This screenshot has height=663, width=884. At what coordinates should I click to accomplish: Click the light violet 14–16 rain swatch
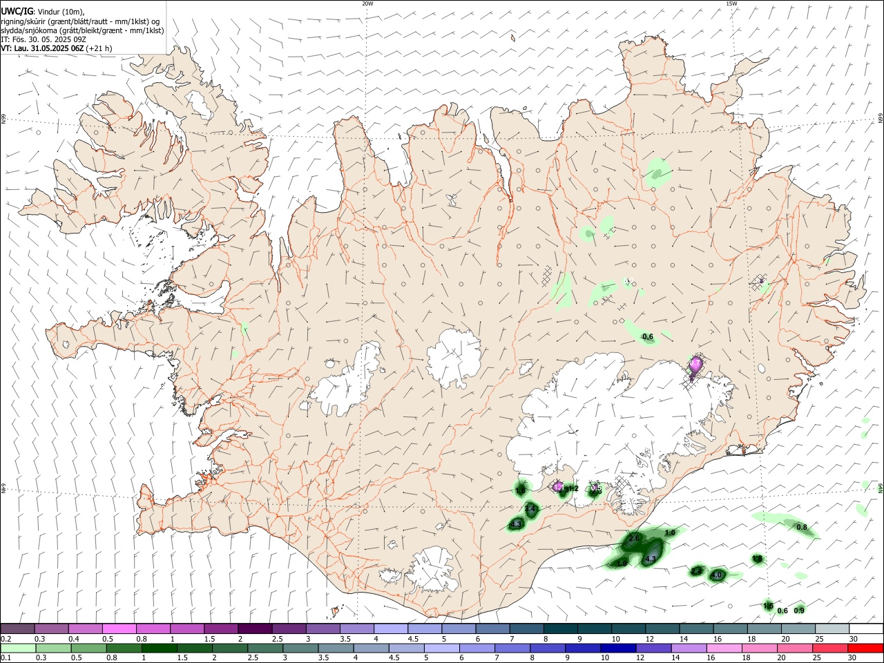coord(688,648)
